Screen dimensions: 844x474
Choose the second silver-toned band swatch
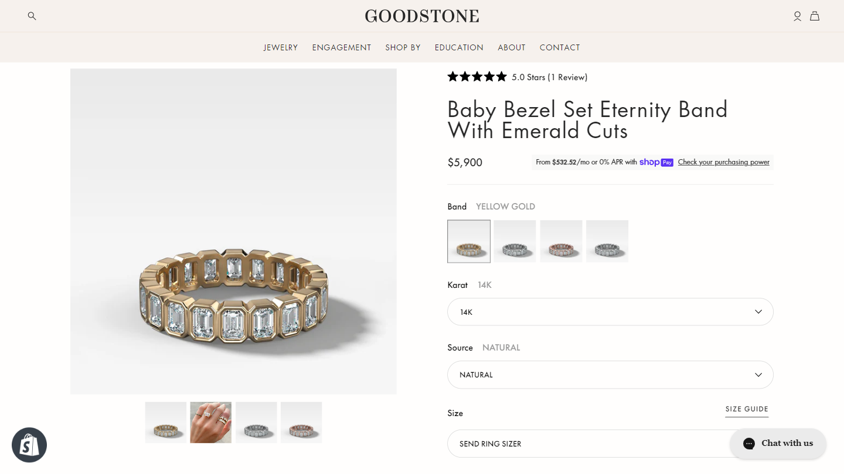click(607, 241)
